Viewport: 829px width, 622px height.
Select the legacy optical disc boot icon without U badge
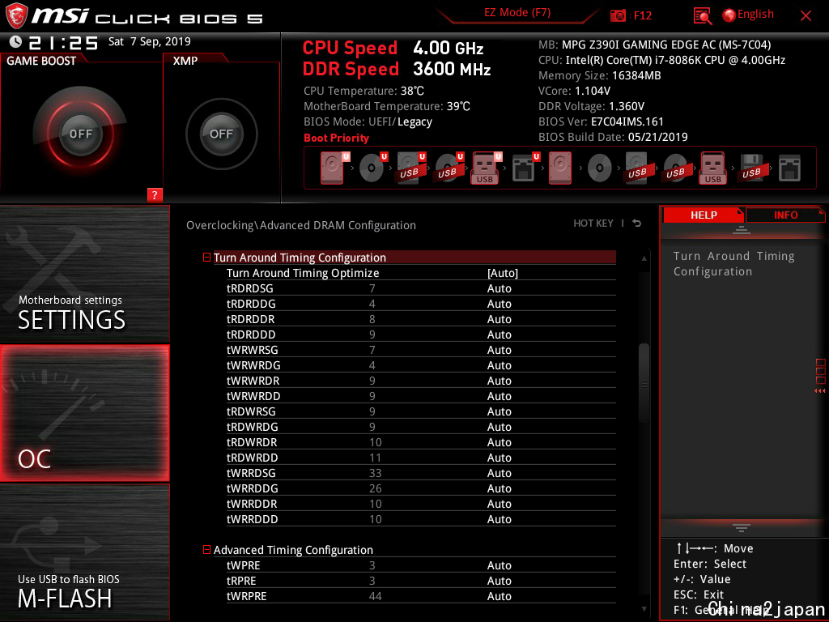600,168
